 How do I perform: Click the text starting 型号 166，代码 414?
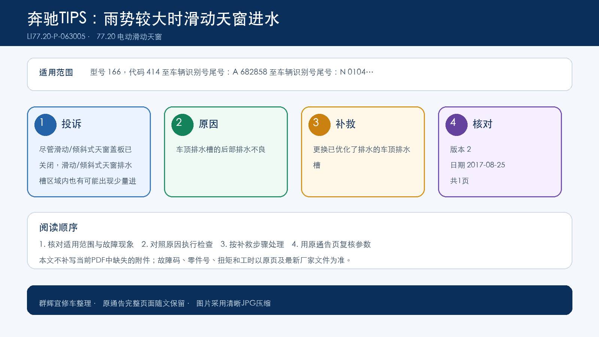tap(232, 72)
